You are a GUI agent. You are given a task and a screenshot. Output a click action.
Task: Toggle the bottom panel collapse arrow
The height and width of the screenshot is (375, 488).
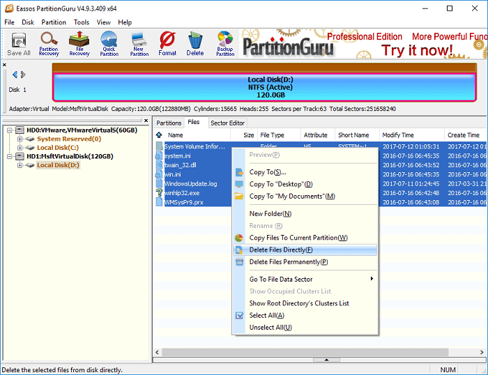click(326, 360)
